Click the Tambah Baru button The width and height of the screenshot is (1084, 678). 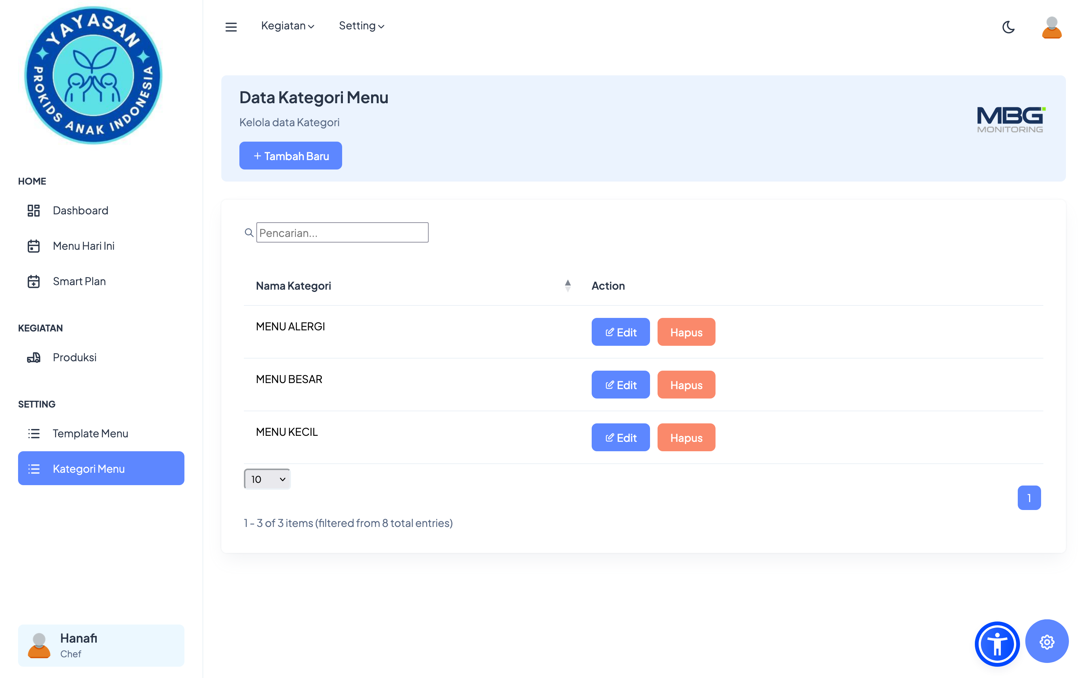tap(290, 156)
